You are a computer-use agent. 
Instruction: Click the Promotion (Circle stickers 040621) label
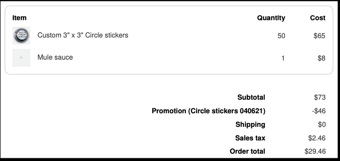tap(209, 111)
